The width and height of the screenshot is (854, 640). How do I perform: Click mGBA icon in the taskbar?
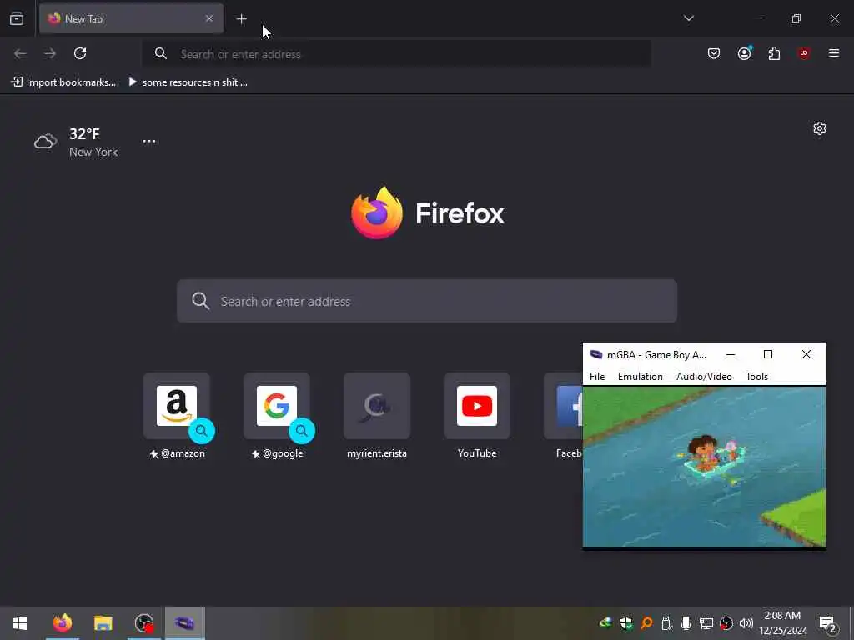point(184,623)
